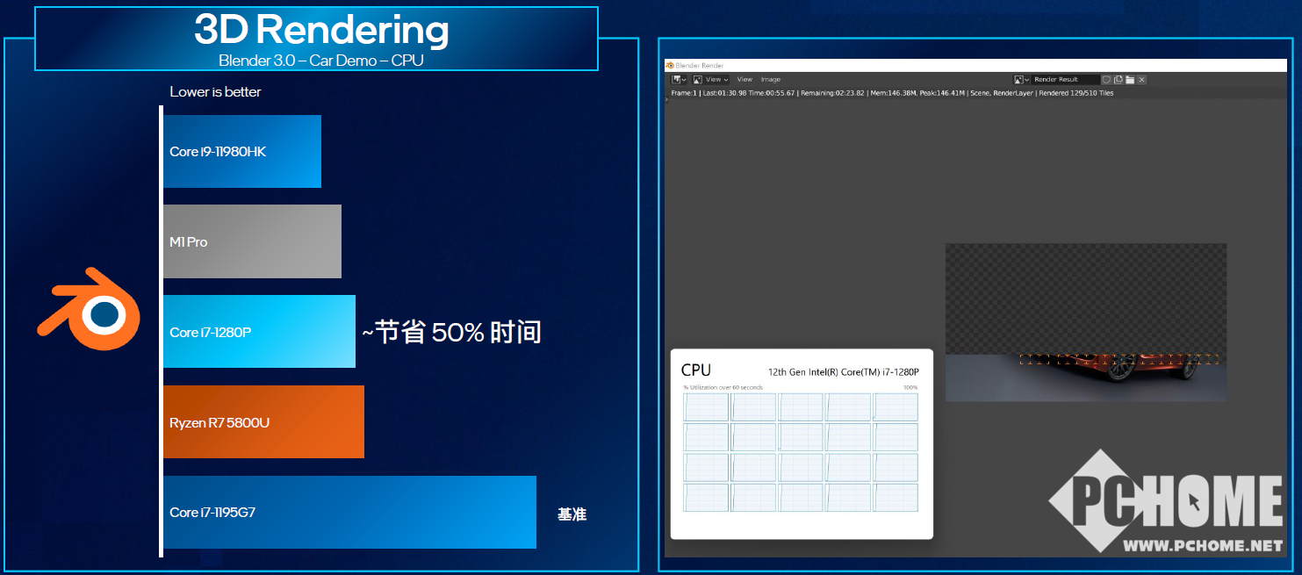Click the CPU heading in the utilization panel
Viewport: 1302px width, 575px height.
click(696, 370)
